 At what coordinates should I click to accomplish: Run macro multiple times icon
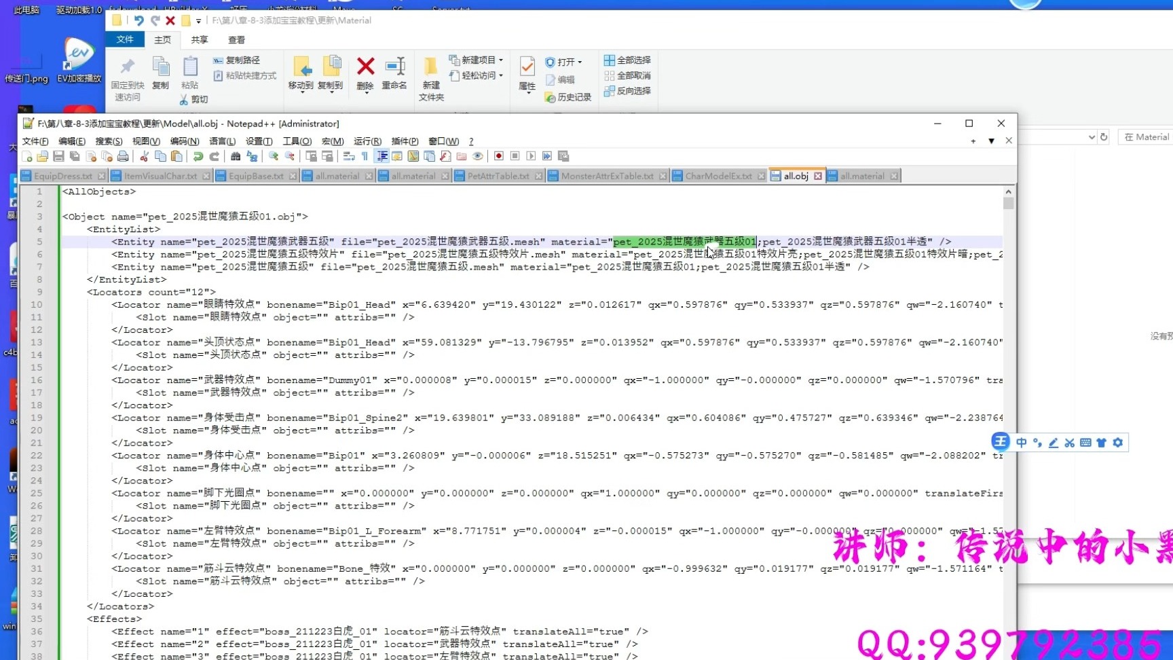547,156
